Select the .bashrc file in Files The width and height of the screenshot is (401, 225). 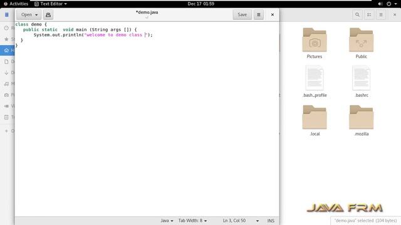tap(361, 82)
